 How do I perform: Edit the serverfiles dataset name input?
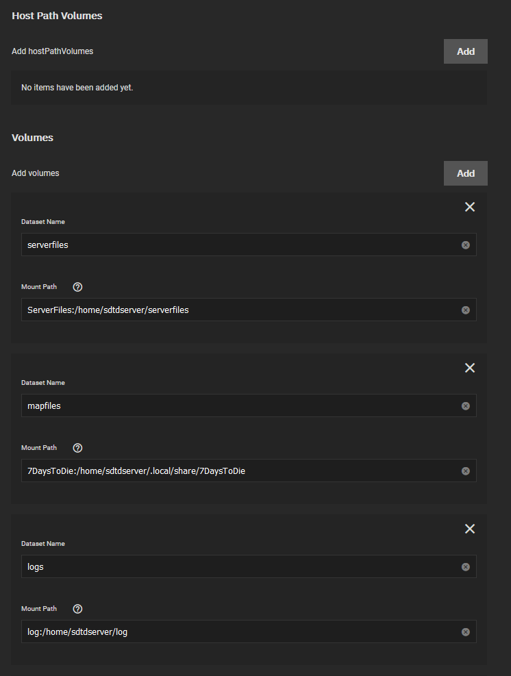249,245
